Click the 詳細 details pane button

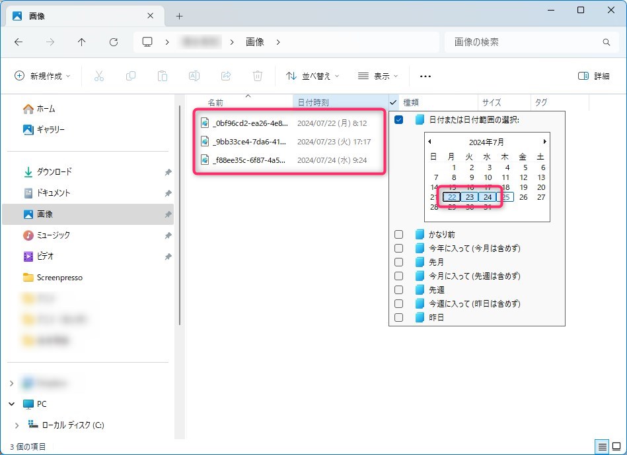pos(593,76)
